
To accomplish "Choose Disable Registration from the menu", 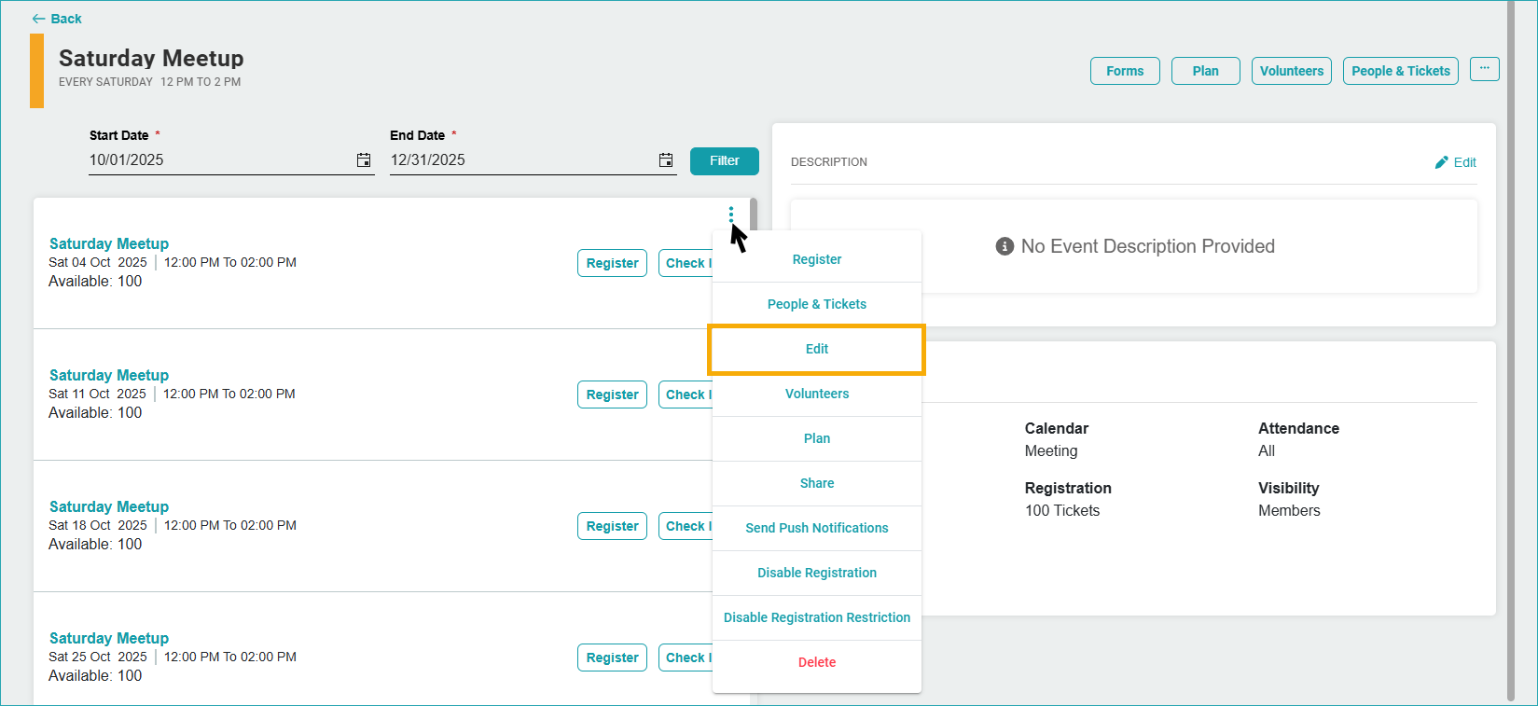I will click(x=817, y=573).
